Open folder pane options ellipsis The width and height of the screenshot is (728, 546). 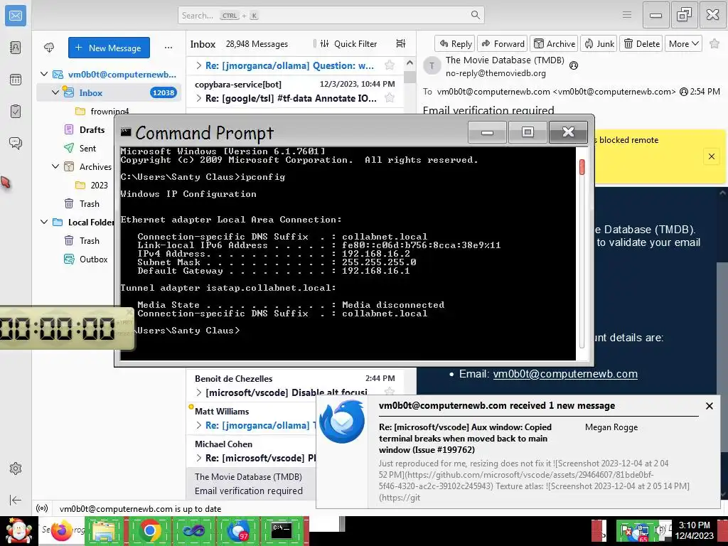(168, 48)
